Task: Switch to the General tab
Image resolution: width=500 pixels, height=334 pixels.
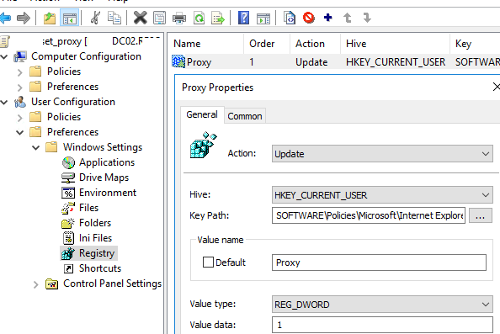Action: pos(202,114)
